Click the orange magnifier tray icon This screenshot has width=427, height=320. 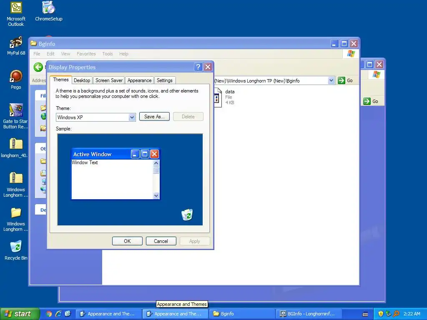(396, 314)
